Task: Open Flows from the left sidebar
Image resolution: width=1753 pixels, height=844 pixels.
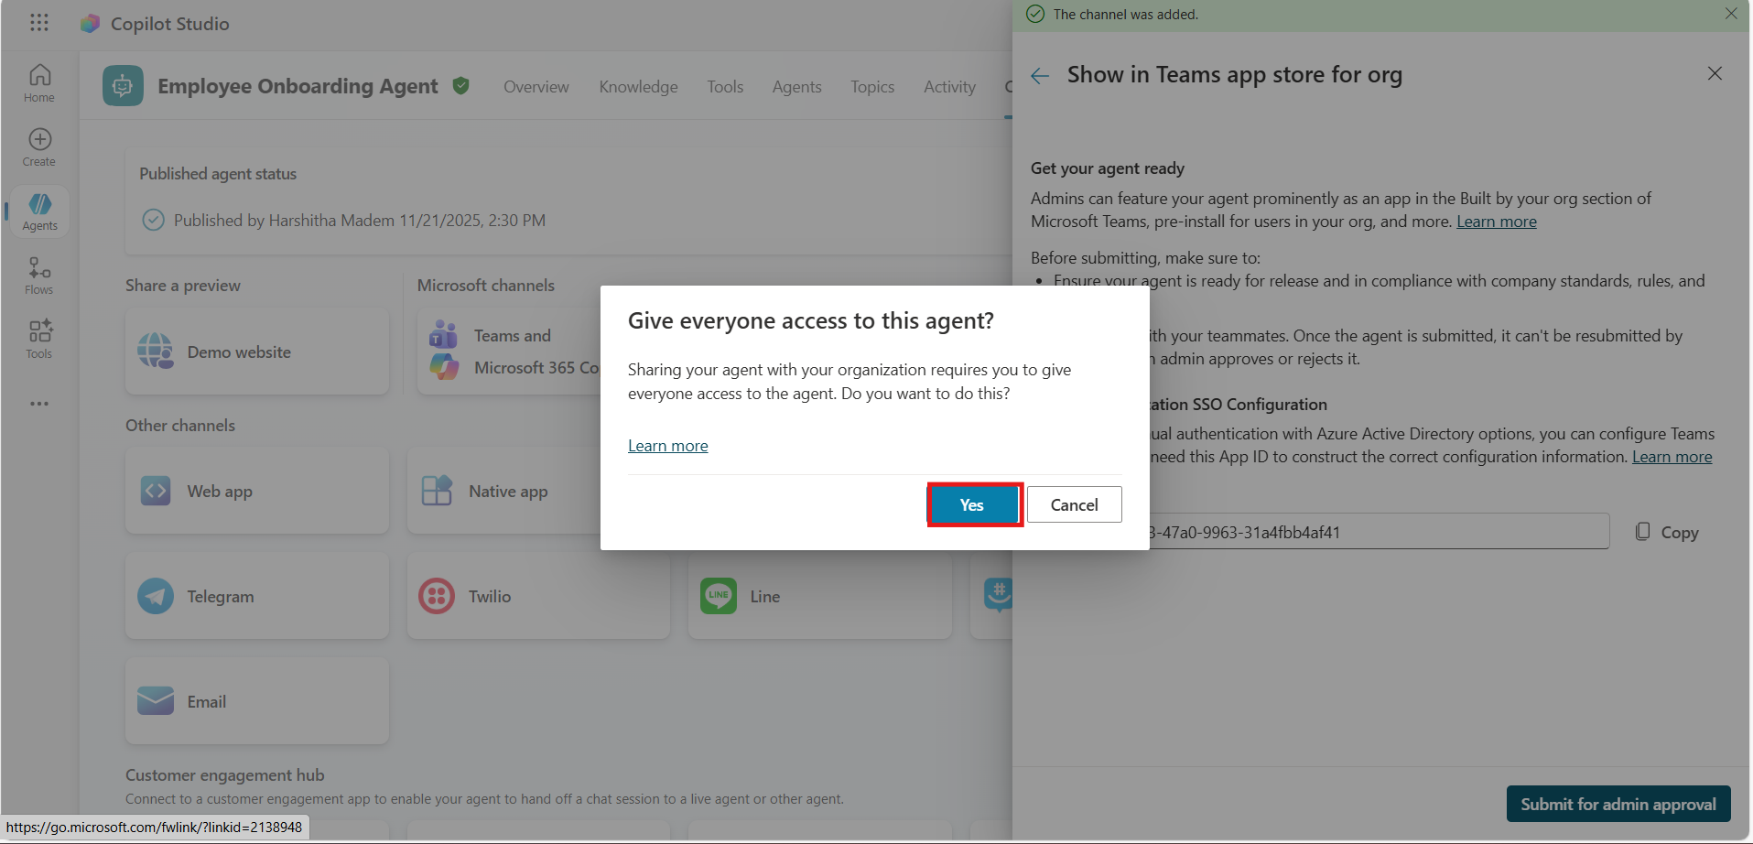Action: pos(39,275)
